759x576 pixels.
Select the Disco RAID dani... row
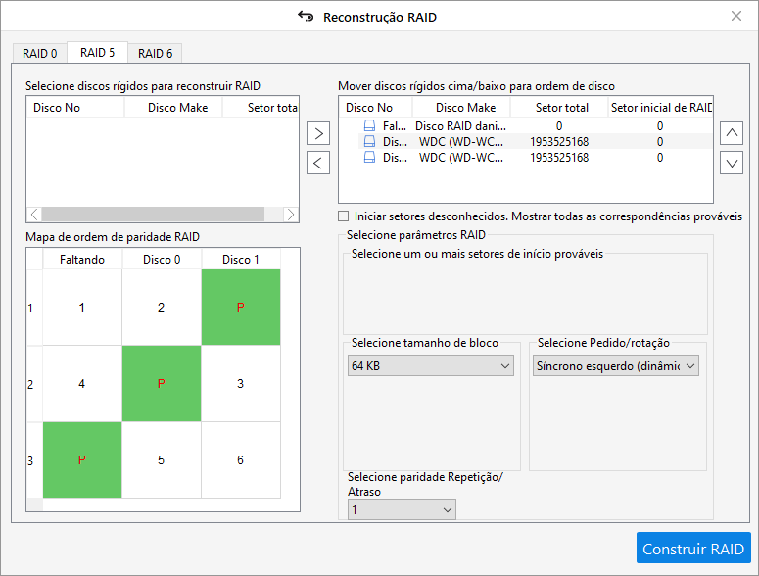526,125
